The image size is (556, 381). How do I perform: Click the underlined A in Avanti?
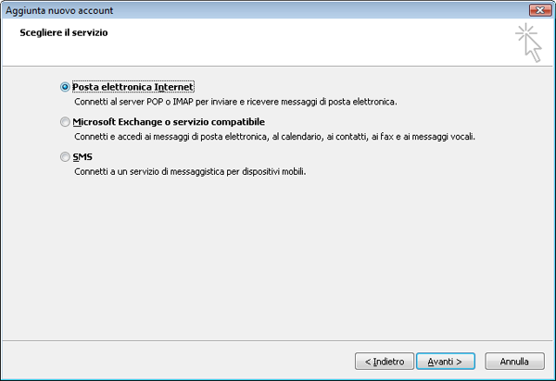(x=431, y=362)
